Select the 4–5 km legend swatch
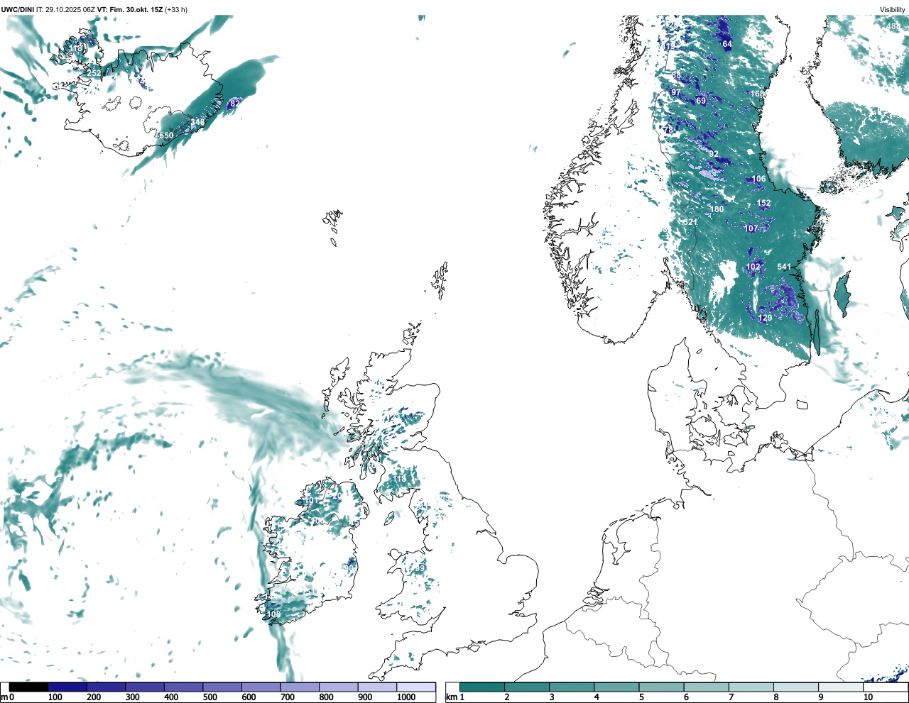909x703 pixels. tap(616, 687)
